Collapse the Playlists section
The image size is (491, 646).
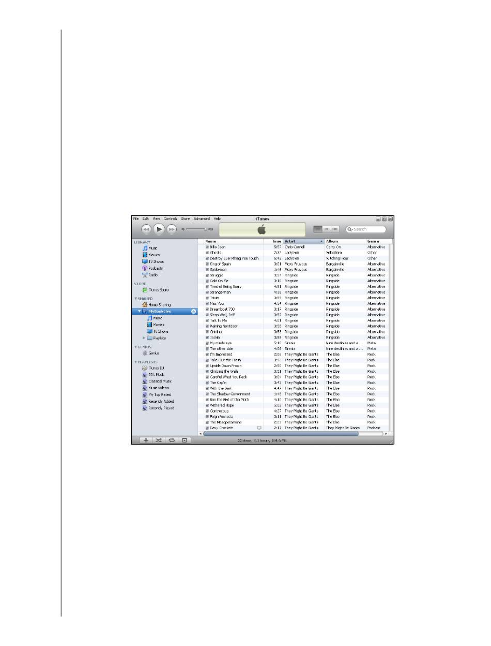(135, 362)
